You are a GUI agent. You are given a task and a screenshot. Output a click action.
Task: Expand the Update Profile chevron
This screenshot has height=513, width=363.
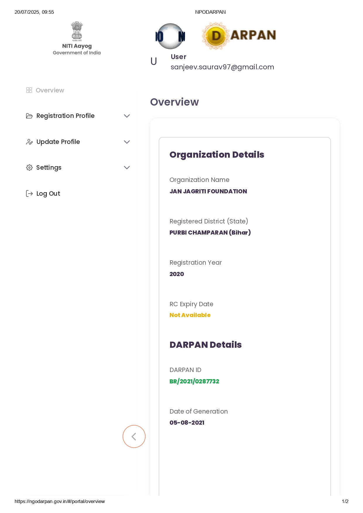127,142
